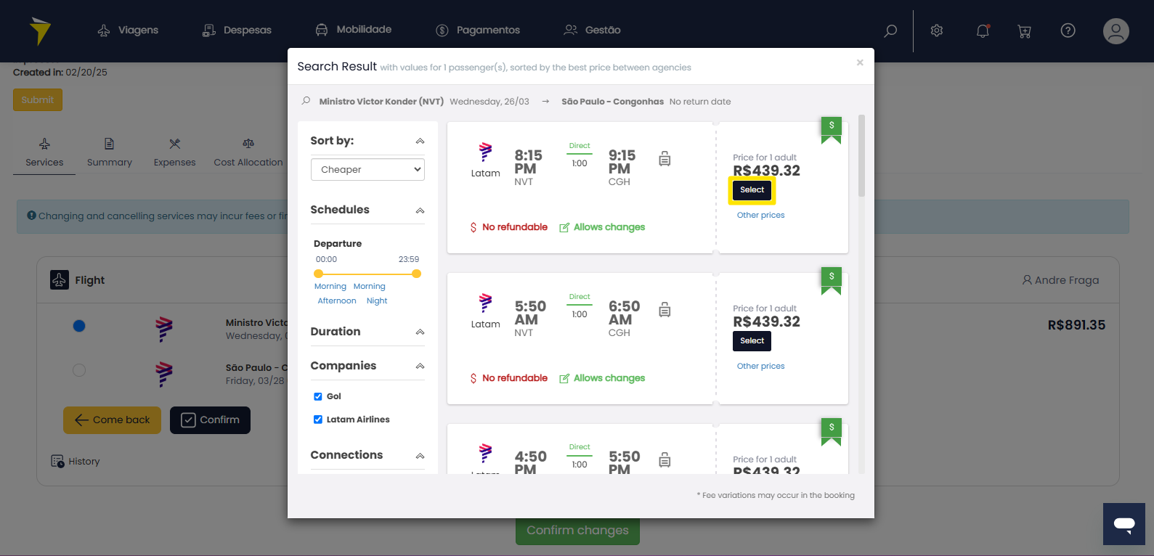Click baggage icon on 5:50 AM flight
The image size is (1154, 556).
tap(665, 310)
